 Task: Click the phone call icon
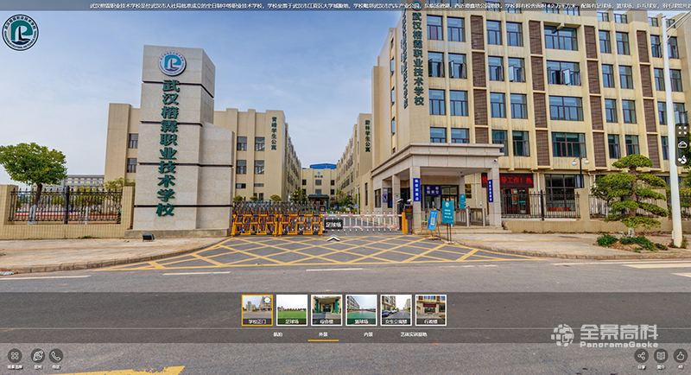(56, 355)
